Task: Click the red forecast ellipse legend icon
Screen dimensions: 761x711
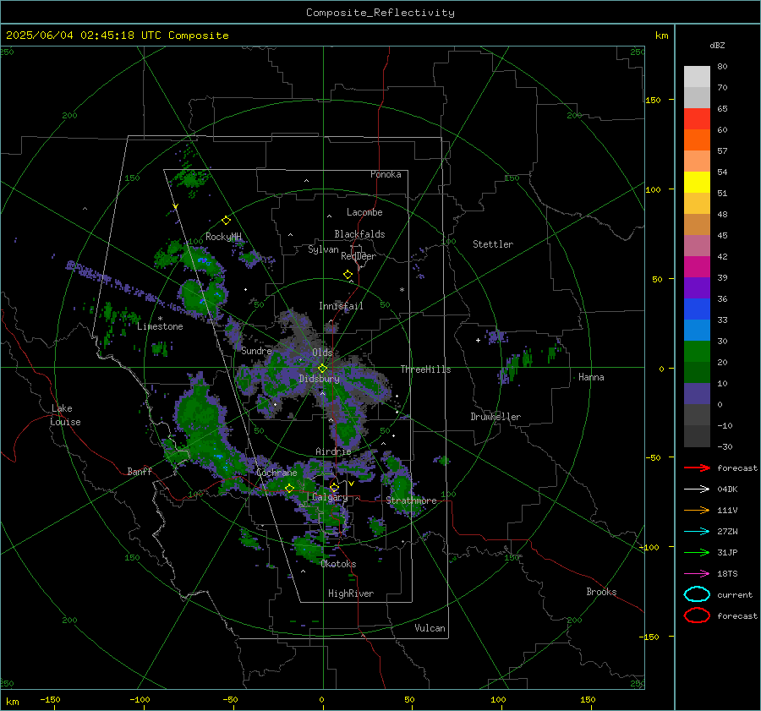Action: click(x=697, y=615)
